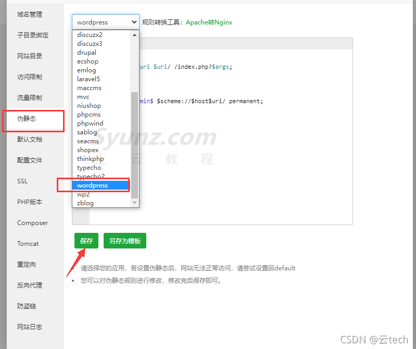Pick emlog in the dropdown list
The width and height of the screenshot is (416, 349).
(102, 70)
